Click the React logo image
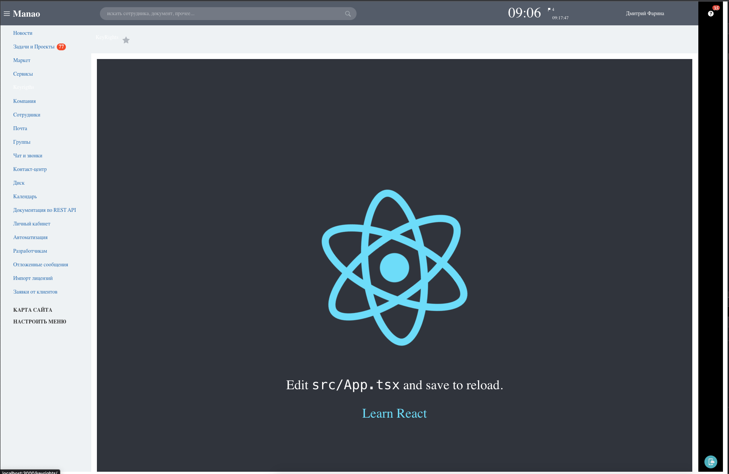Viewport: 729px width, 474px height. coord(394,267)
